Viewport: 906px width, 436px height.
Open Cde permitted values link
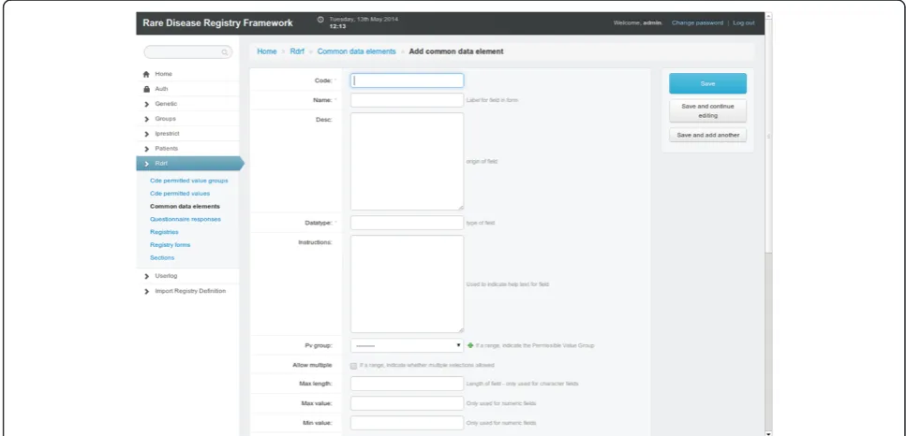pyautogui.click(x=180, y=194)
